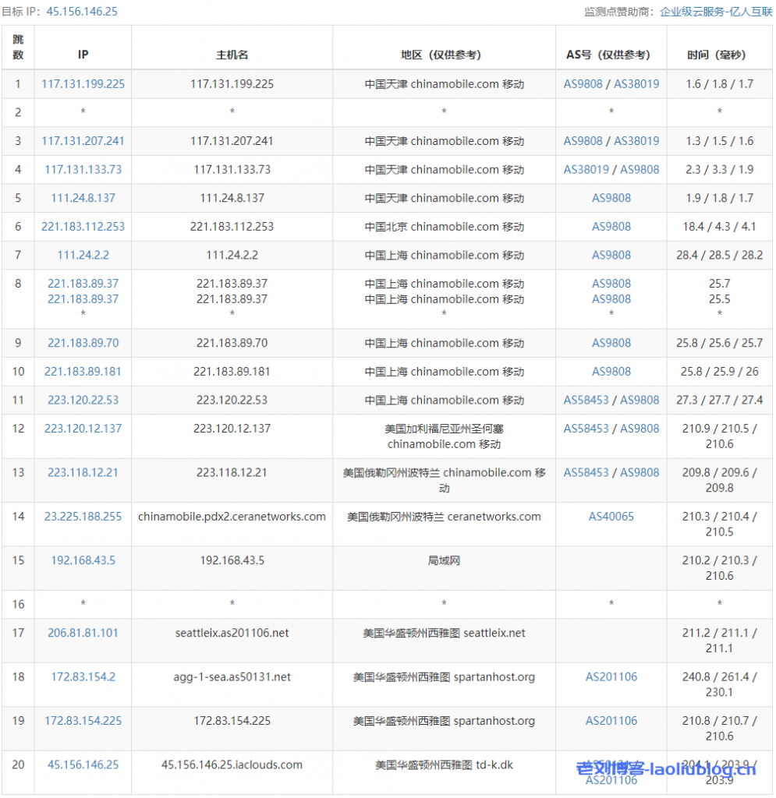Open the target IP link 45.156.146.25
The width and height of the screenshot is (776, 798).
(x=73, y=11)
